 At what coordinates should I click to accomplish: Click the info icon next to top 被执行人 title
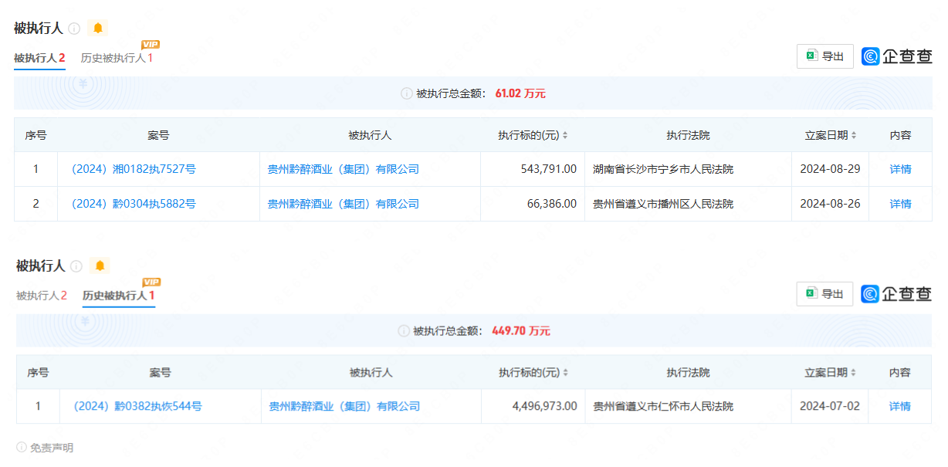coord(74,29)
